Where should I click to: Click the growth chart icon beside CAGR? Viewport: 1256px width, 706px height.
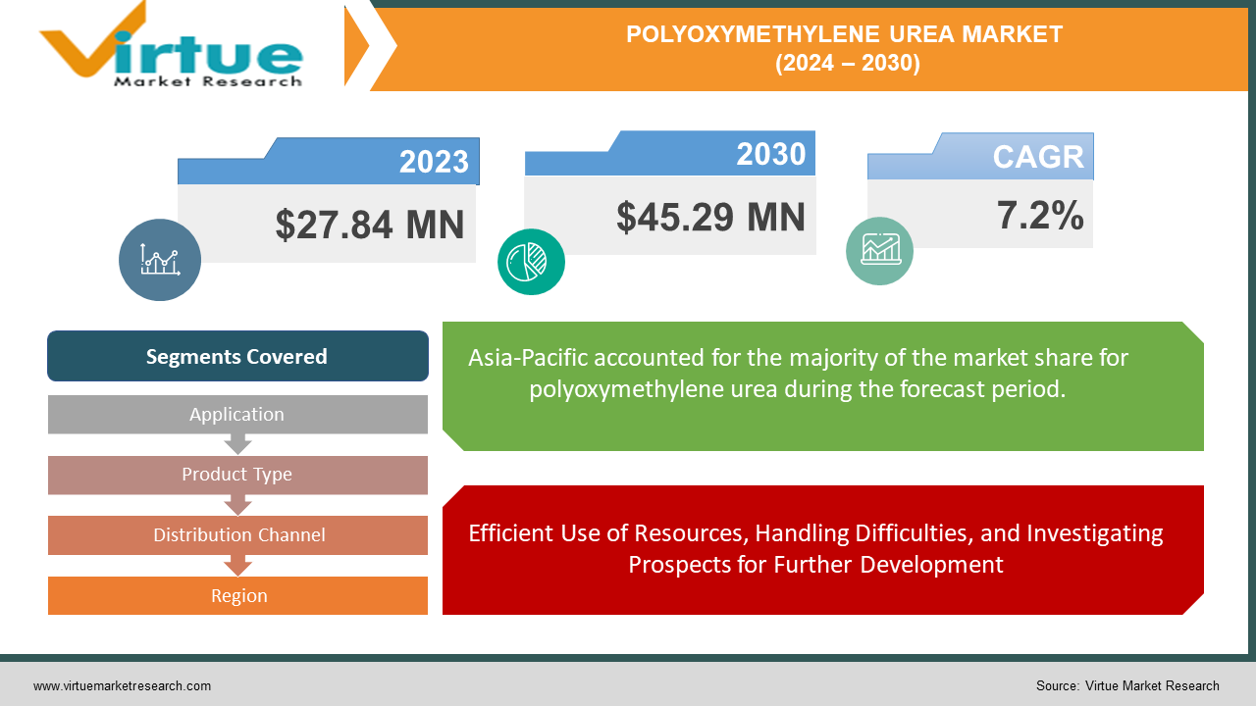(x=880, y=251)
